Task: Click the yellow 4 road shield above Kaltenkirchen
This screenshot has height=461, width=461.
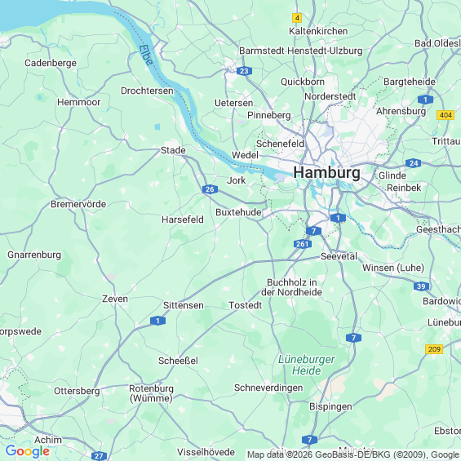Action: (x=297, y=18)
